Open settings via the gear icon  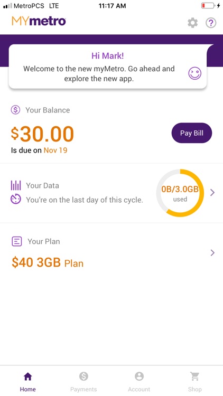coord(193,23)
